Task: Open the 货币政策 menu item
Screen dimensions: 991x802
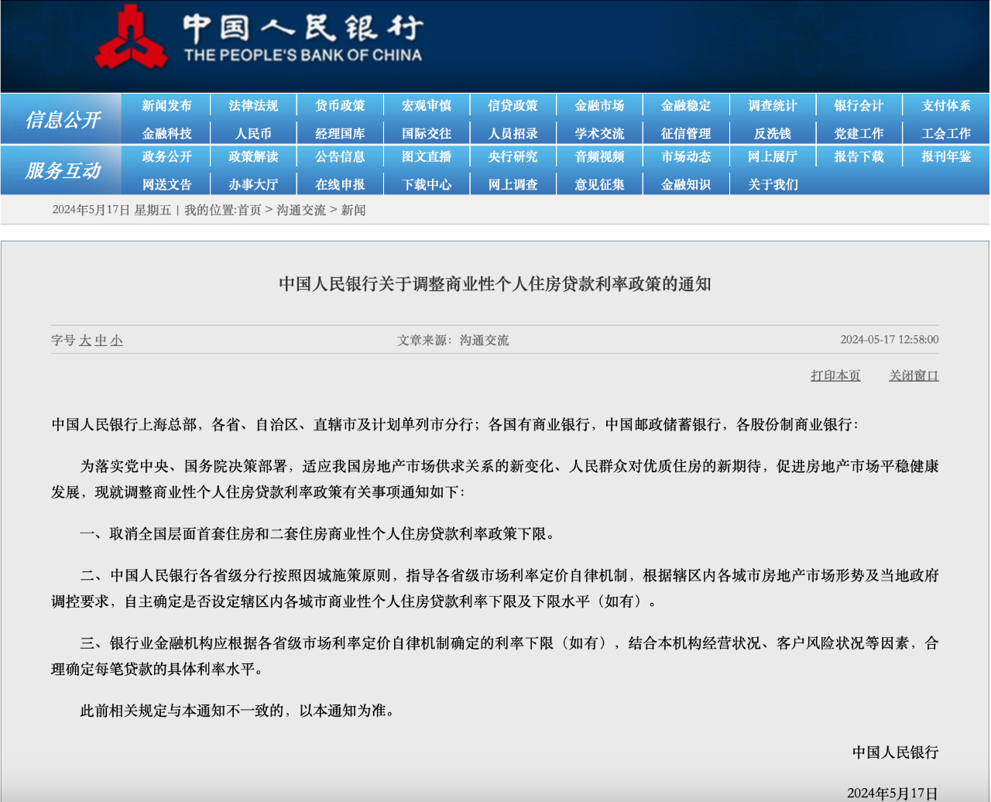Action: (340, 106)
